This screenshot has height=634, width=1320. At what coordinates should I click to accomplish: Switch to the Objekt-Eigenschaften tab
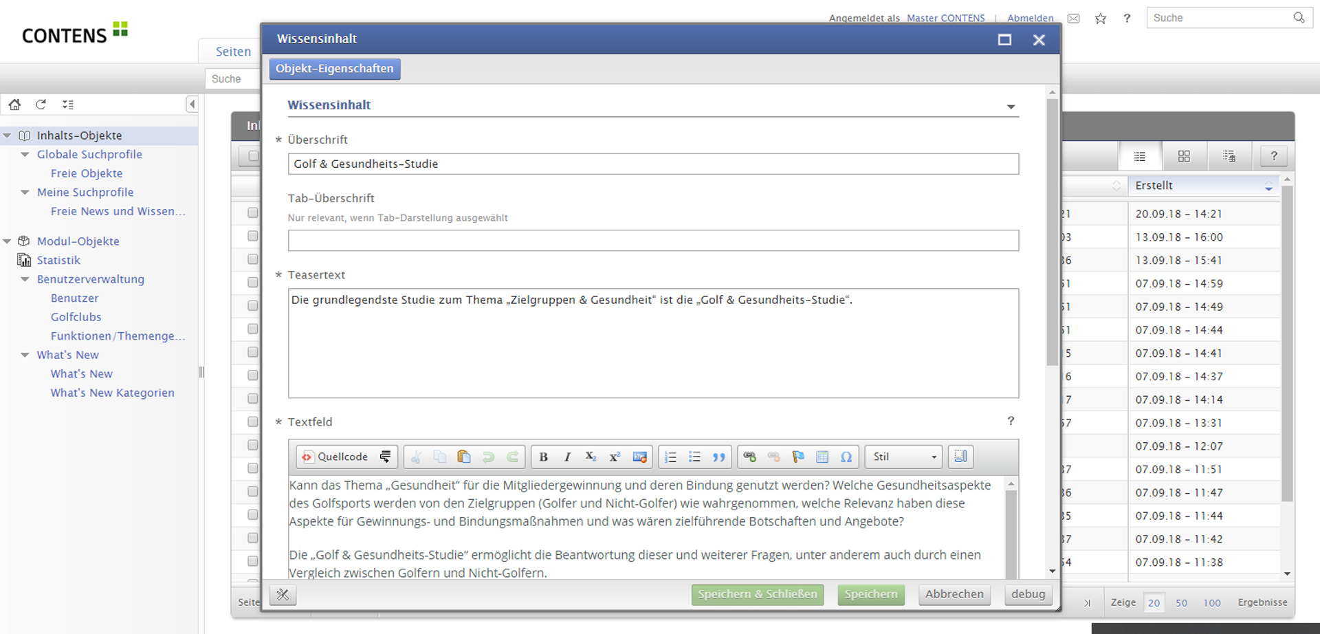pyautogui.click(x=335, y=69)
